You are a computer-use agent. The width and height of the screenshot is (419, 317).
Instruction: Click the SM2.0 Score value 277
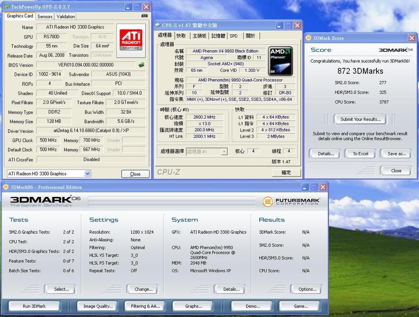tap(383, 83)
